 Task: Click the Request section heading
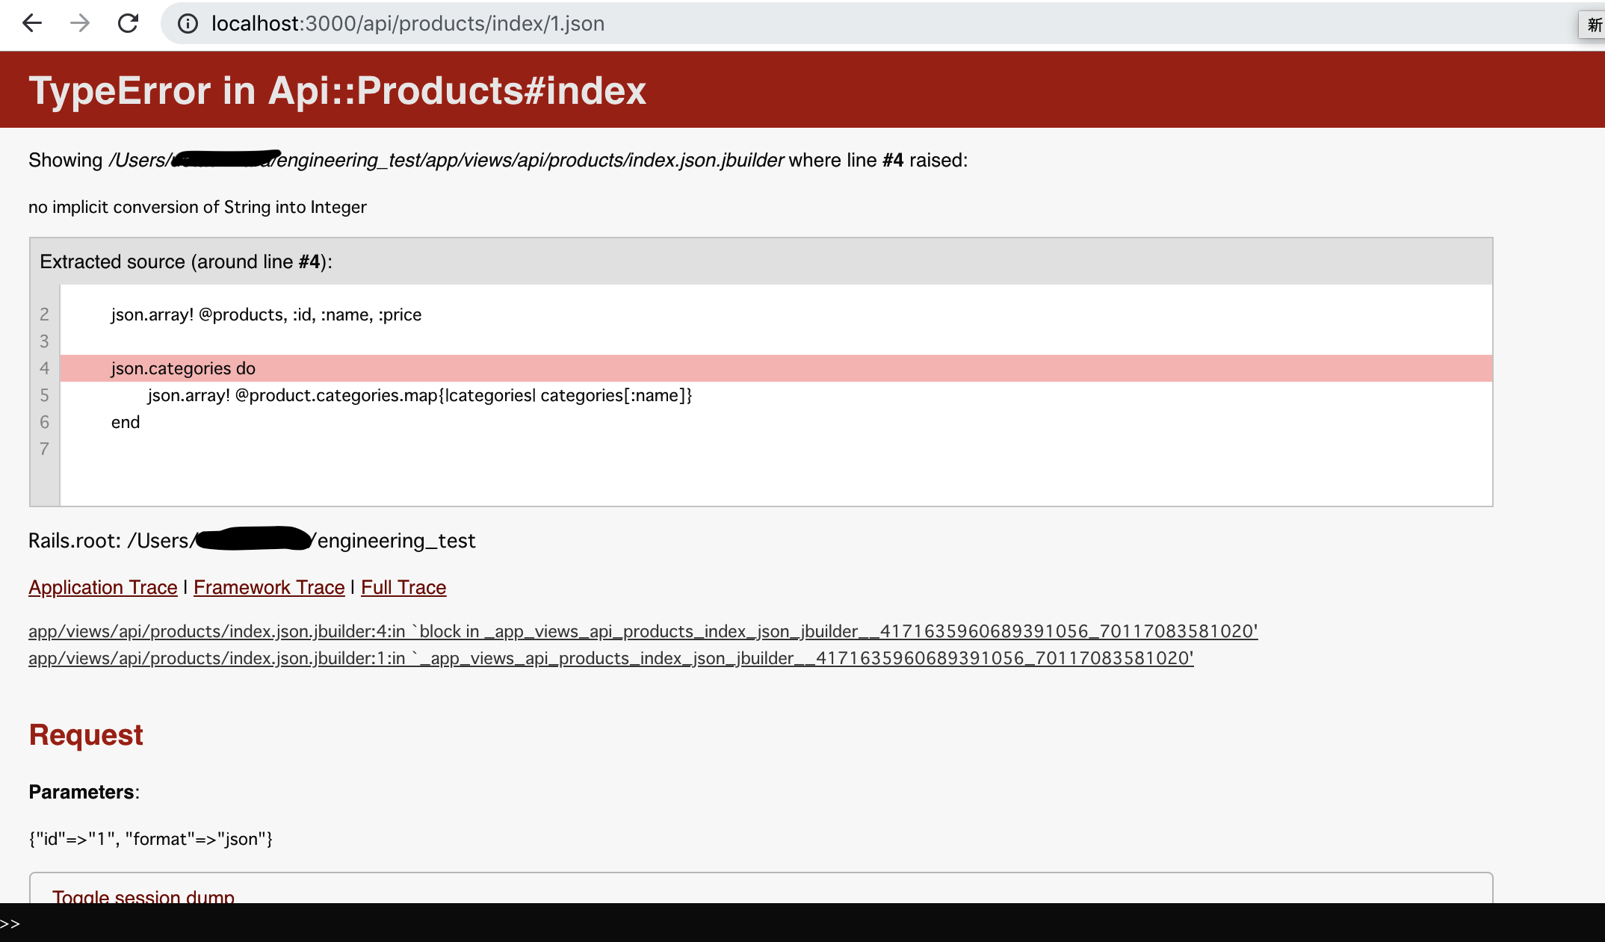[x=85, y=734]
